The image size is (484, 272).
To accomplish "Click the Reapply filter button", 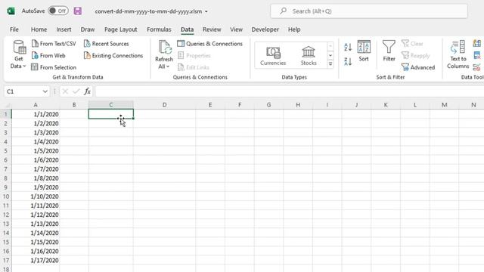I will coord(415,55).
